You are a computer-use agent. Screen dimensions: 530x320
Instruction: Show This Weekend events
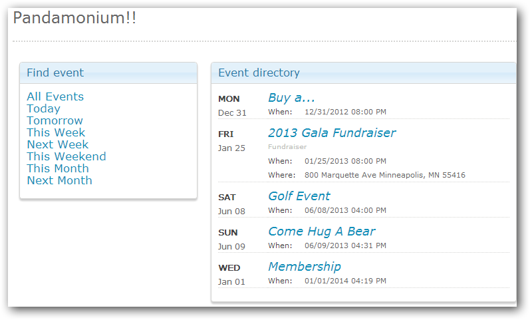(x=66, y=157)
